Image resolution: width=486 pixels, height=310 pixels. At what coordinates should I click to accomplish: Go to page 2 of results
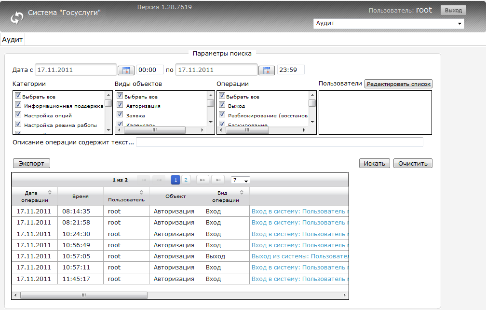click(x=186, y=180)
